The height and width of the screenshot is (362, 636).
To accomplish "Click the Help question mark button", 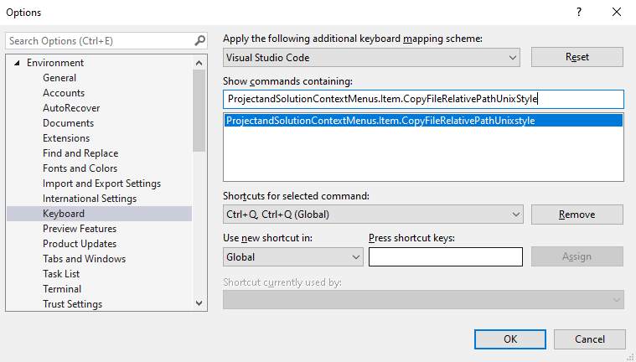I will [579, 13].
